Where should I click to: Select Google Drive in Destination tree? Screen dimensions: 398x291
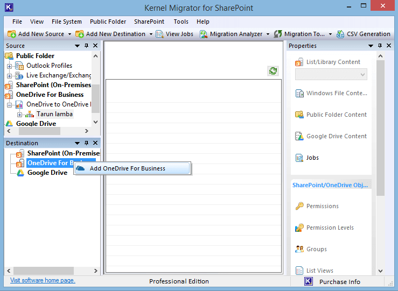coord(47,173)
